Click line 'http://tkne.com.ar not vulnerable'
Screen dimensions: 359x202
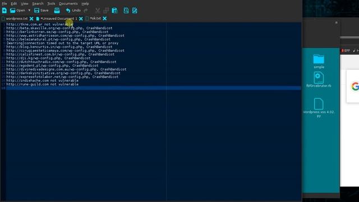[40, 24]
